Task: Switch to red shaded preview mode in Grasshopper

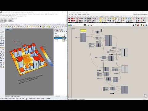Action: click(138, 25)
